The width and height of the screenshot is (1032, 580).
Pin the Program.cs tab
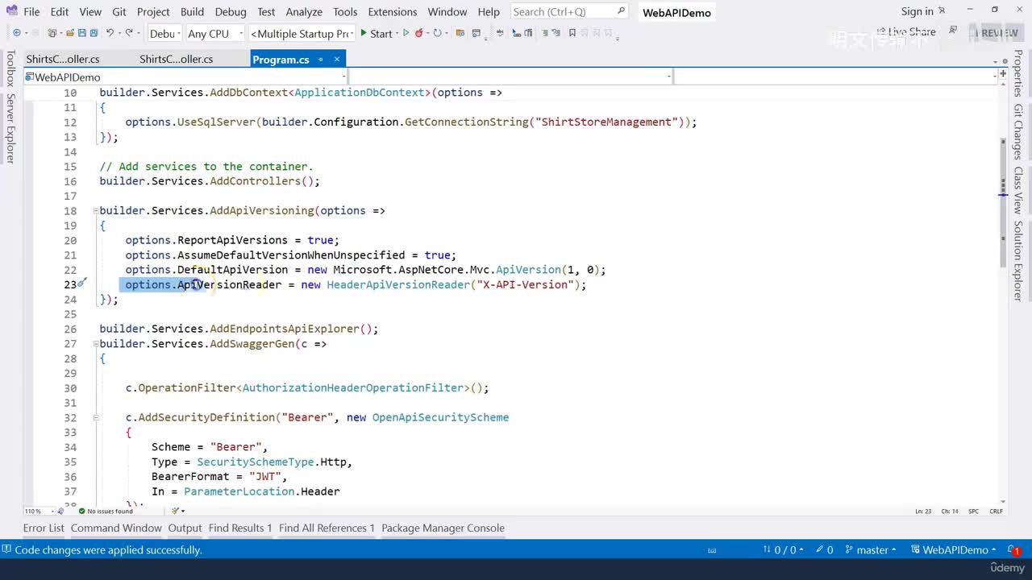(x=320, y=59)
